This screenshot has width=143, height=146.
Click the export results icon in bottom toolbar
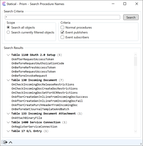click(5, 142)
